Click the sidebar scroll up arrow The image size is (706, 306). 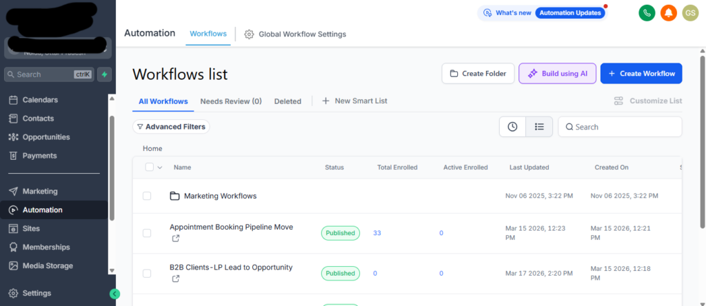coord(112,99)
